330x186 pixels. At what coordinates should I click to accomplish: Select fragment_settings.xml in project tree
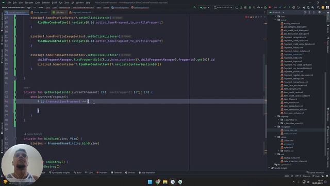[292, 79]
